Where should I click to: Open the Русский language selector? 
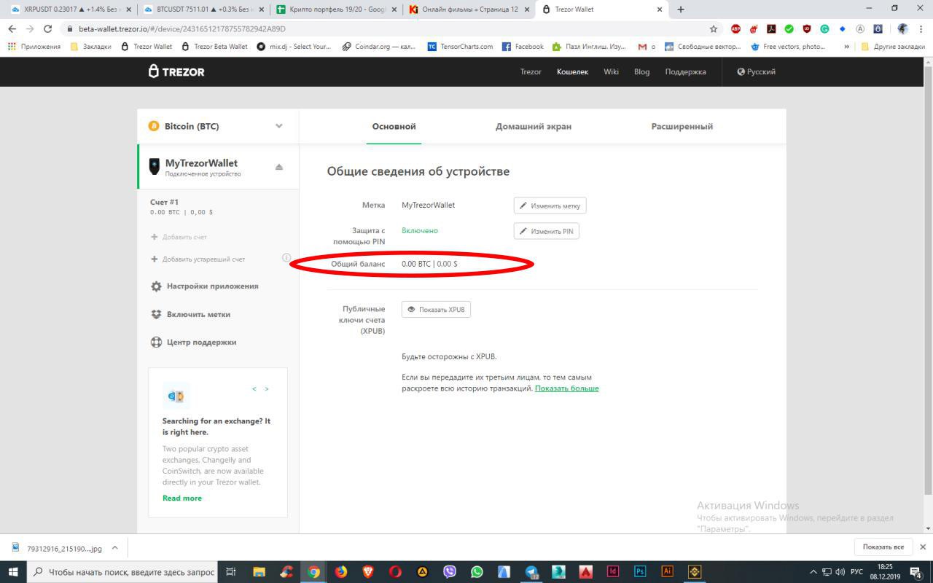(x=757, y=71)
